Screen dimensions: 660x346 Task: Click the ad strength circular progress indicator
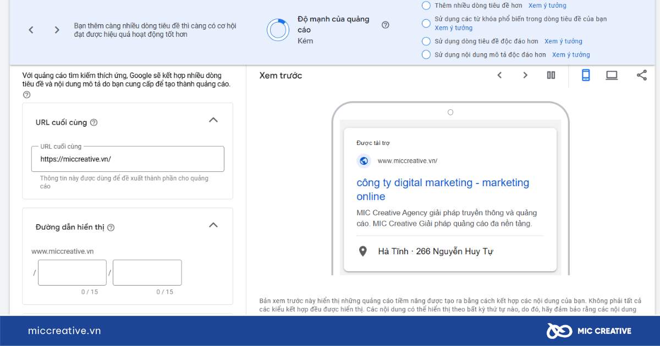coord(278,30)
